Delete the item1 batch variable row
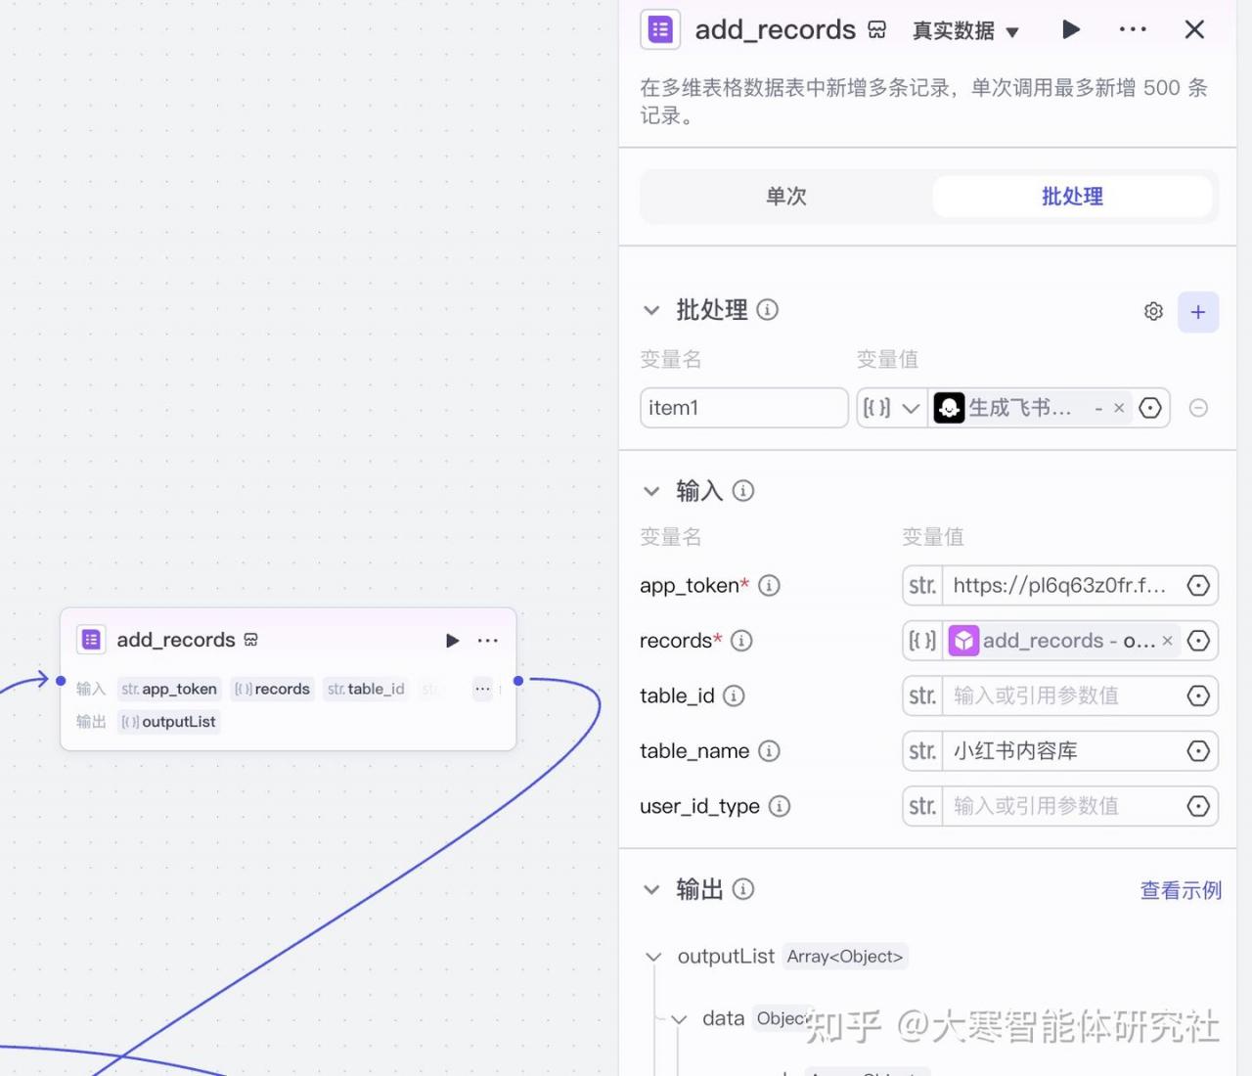Viewport: 1252px width, 1076px height. (1198, 408)
